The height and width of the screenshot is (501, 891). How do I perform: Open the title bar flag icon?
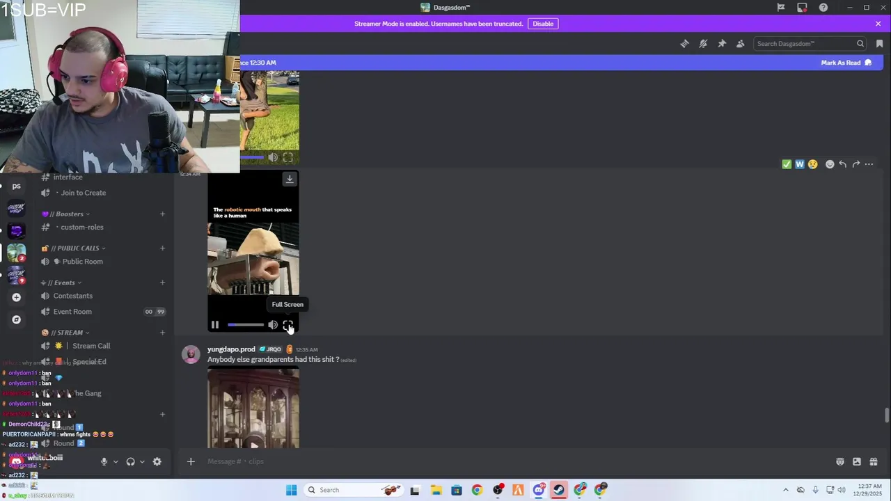pos(781,8)
